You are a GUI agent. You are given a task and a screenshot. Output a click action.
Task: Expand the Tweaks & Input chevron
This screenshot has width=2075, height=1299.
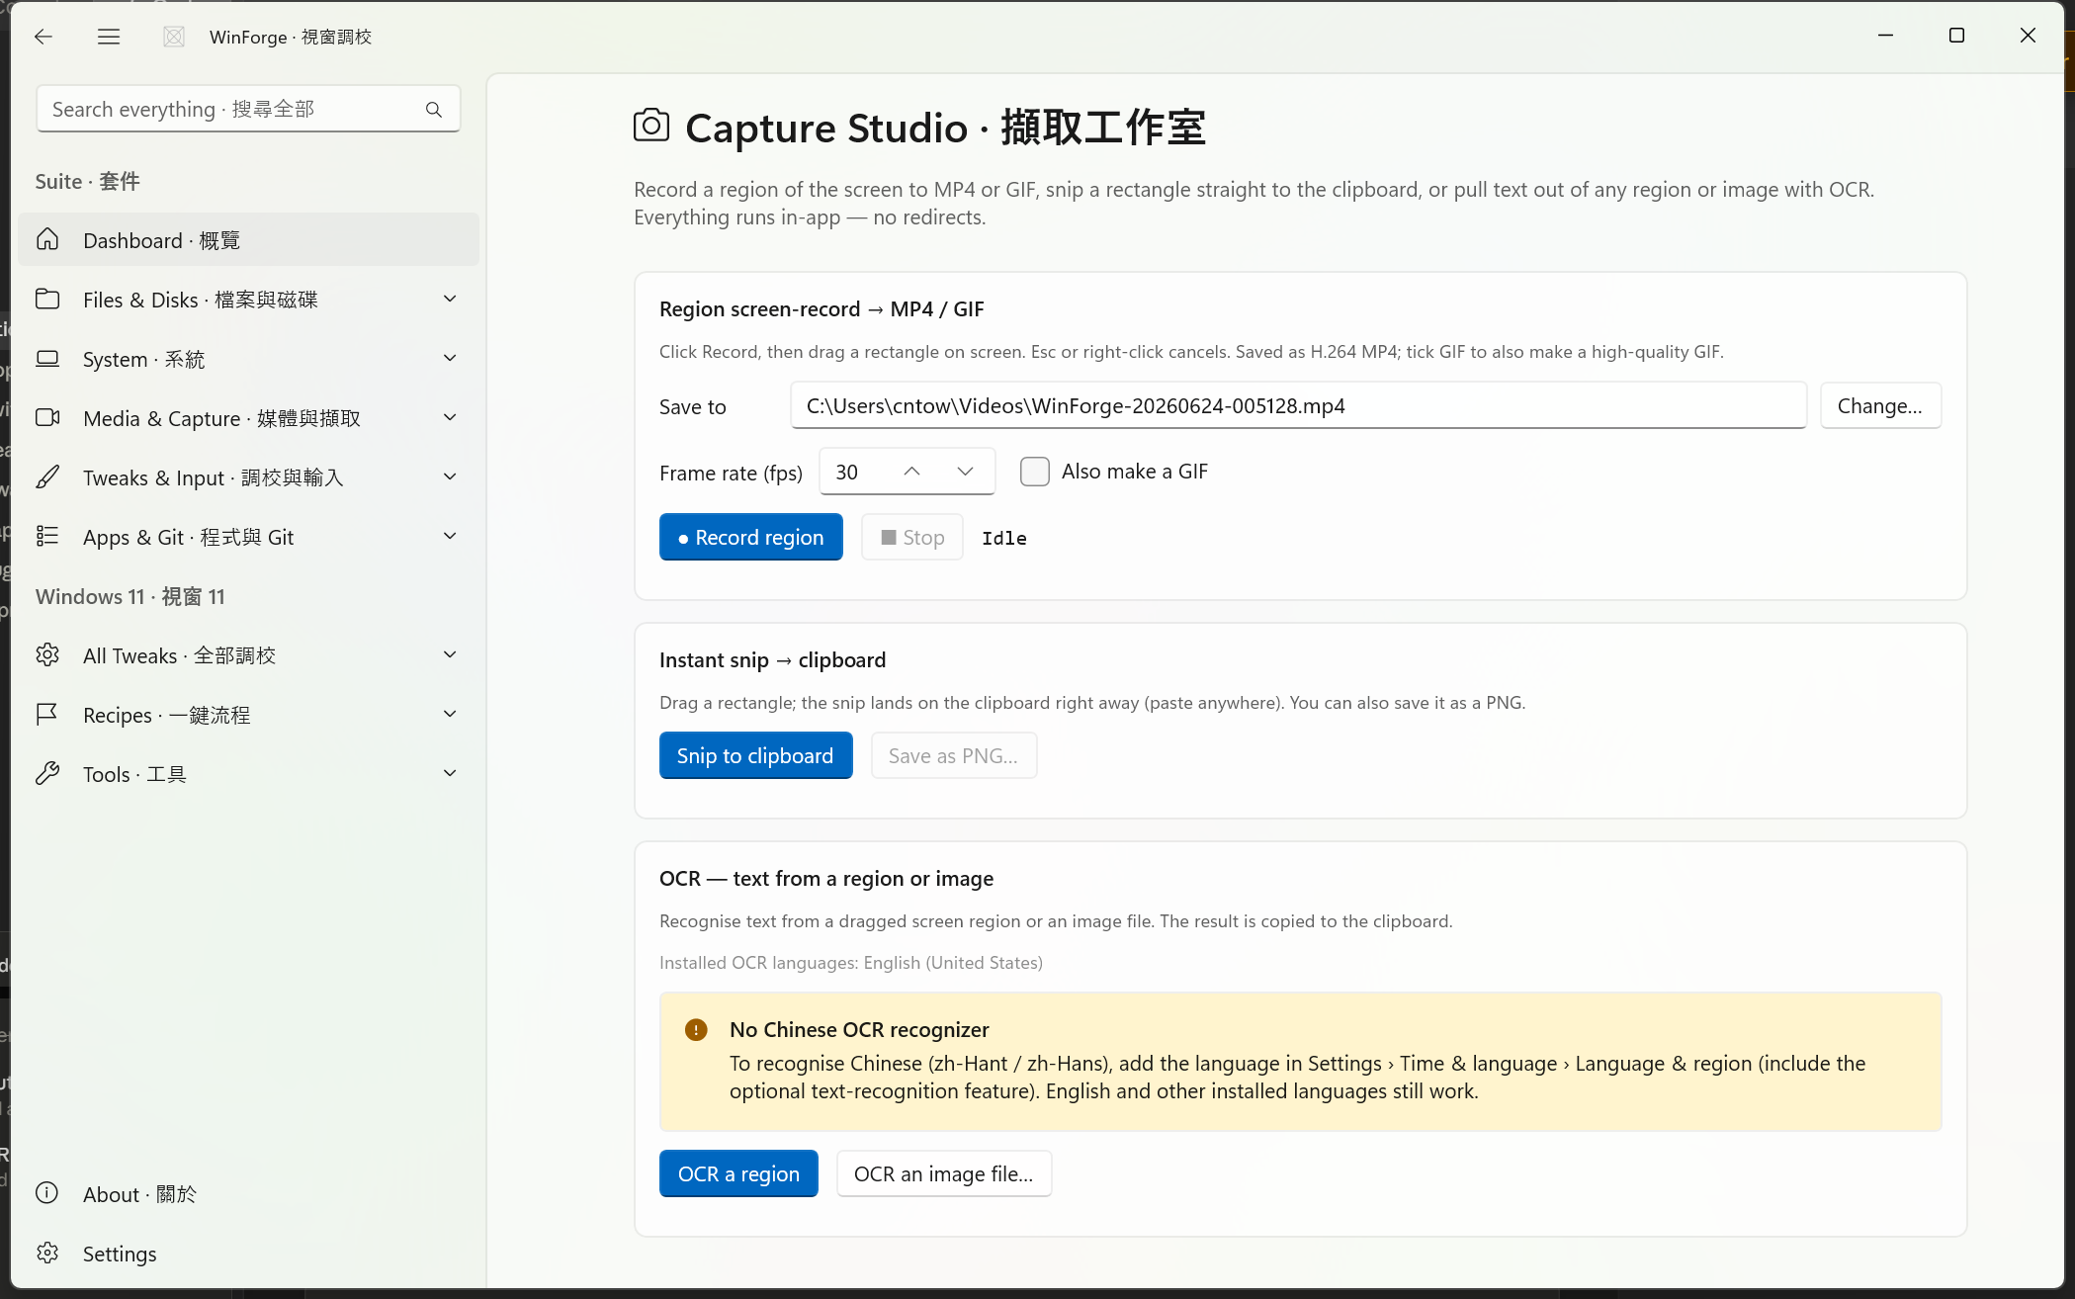point(450,476)
